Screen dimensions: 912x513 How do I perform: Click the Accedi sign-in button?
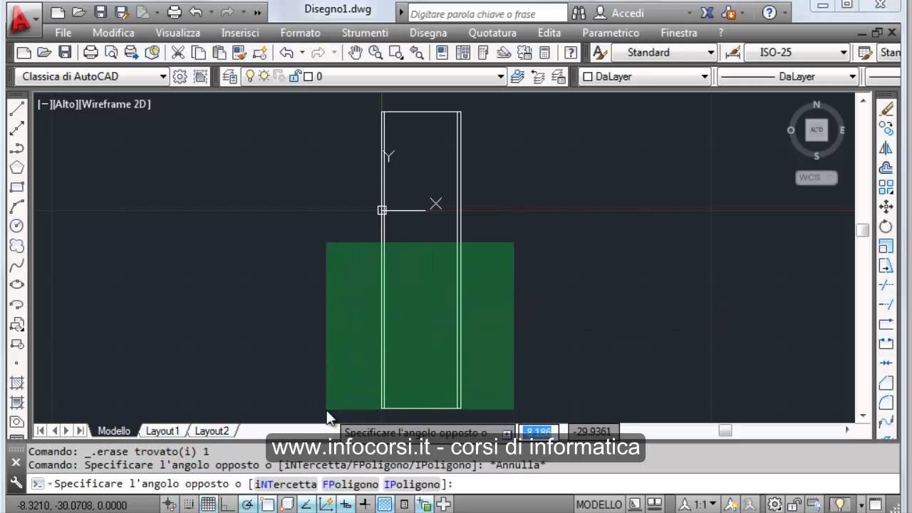coord(620,13)
